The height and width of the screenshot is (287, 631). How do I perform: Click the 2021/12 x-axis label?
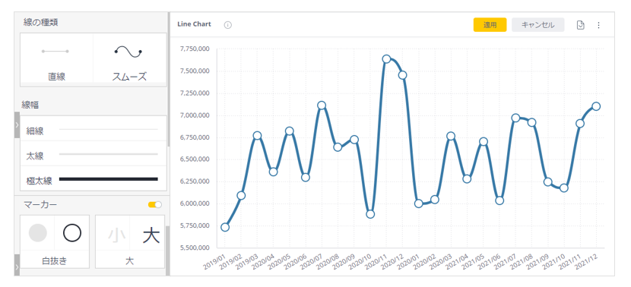587,263
